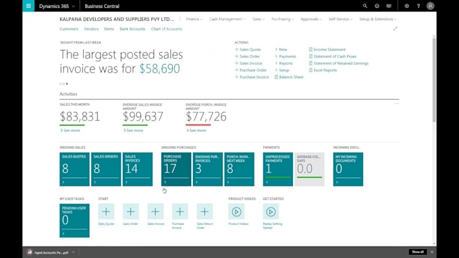Expand the Dynamics 365 dropdown chevron

pos(73,6)
